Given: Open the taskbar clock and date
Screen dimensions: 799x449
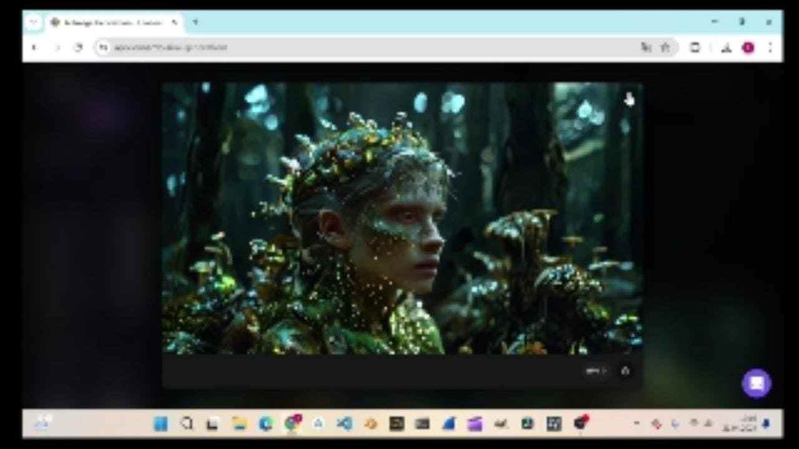Looking at the screenshot, I should coord(739,424).
